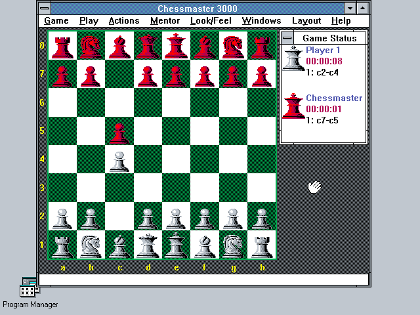Click the status message bar below board
This screenshot has width=420, height=315.
(x=204, y=280)
